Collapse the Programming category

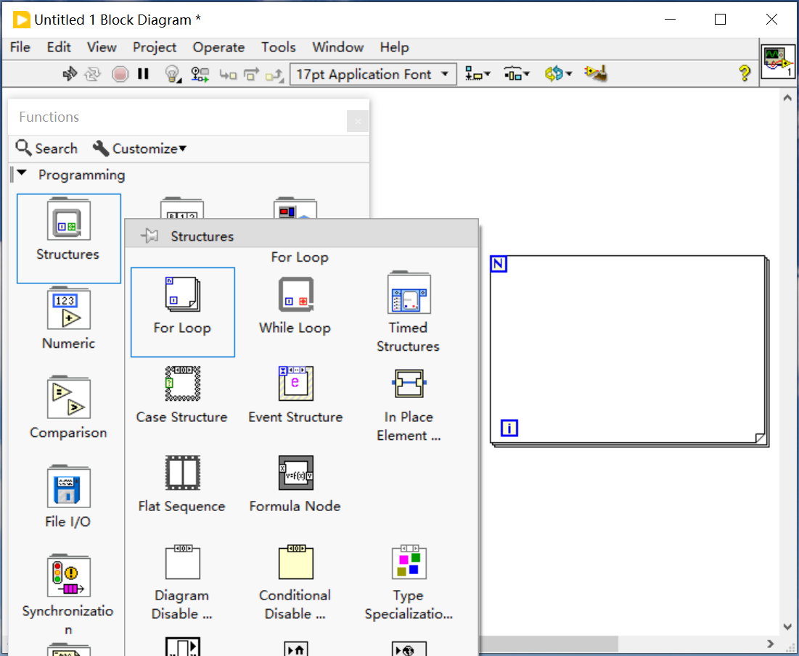(x=21, y=173)
